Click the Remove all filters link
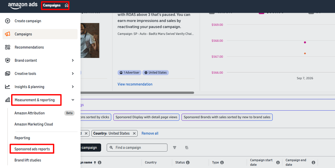Viewport: 335px width, 168px height. coord(150,133)
